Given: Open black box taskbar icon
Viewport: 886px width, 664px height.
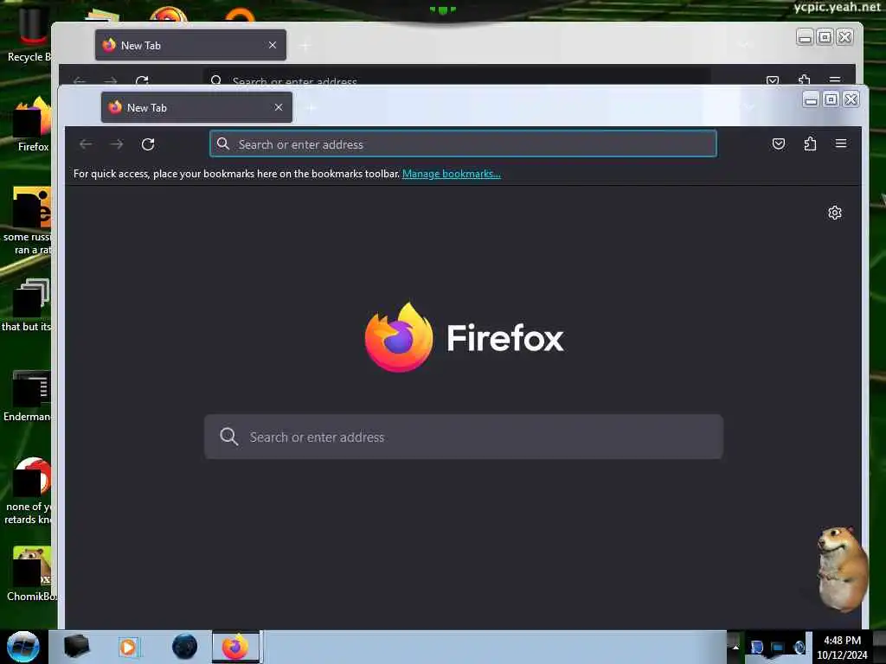Looking at the screenshot, I should tap(77, 647).
